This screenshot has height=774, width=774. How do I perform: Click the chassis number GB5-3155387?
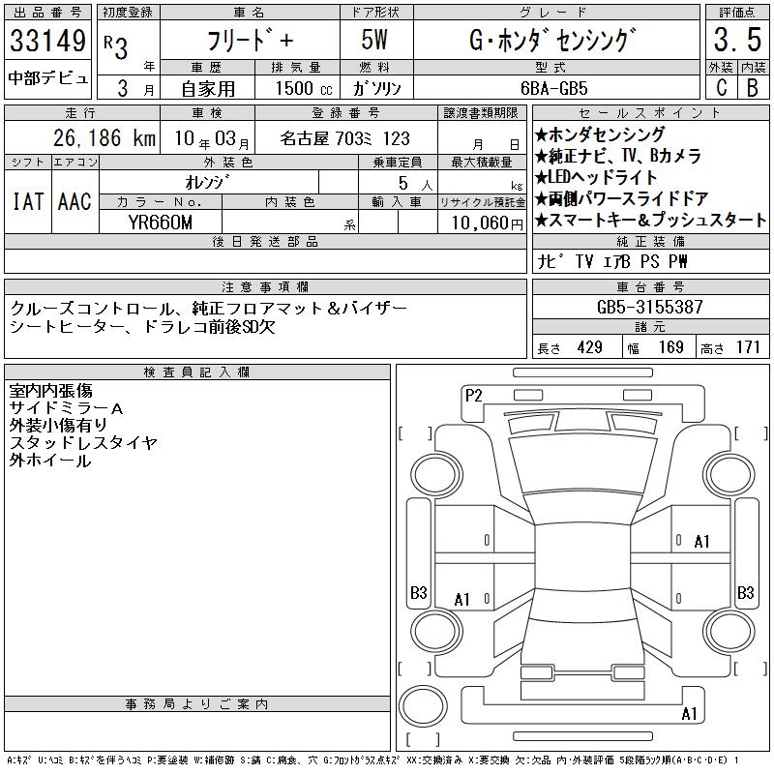(x=650, y=307)
